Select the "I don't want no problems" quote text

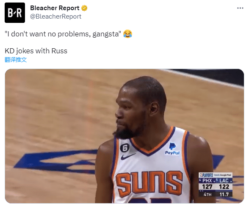(x=63, y=34)
